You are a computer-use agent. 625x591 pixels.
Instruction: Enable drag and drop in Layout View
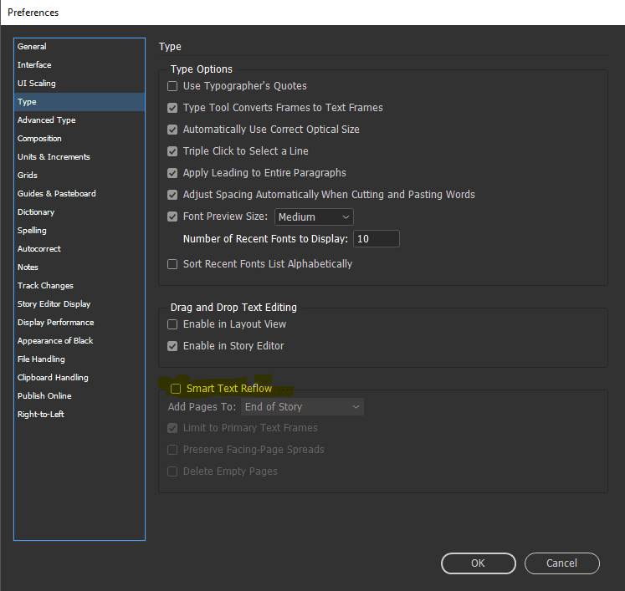[x=172, y=324]
